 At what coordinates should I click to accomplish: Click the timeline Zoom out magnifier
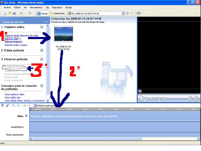(x=18, y=106)
